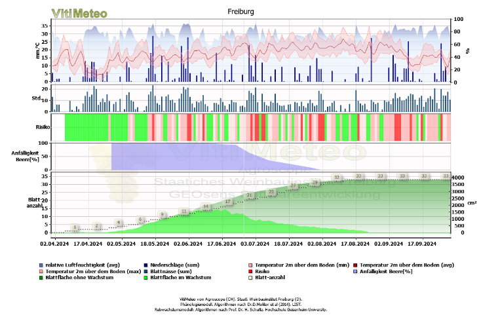Select leaf count marker labeled 29
Screen dimensions: 481x321
coord(315,182)
